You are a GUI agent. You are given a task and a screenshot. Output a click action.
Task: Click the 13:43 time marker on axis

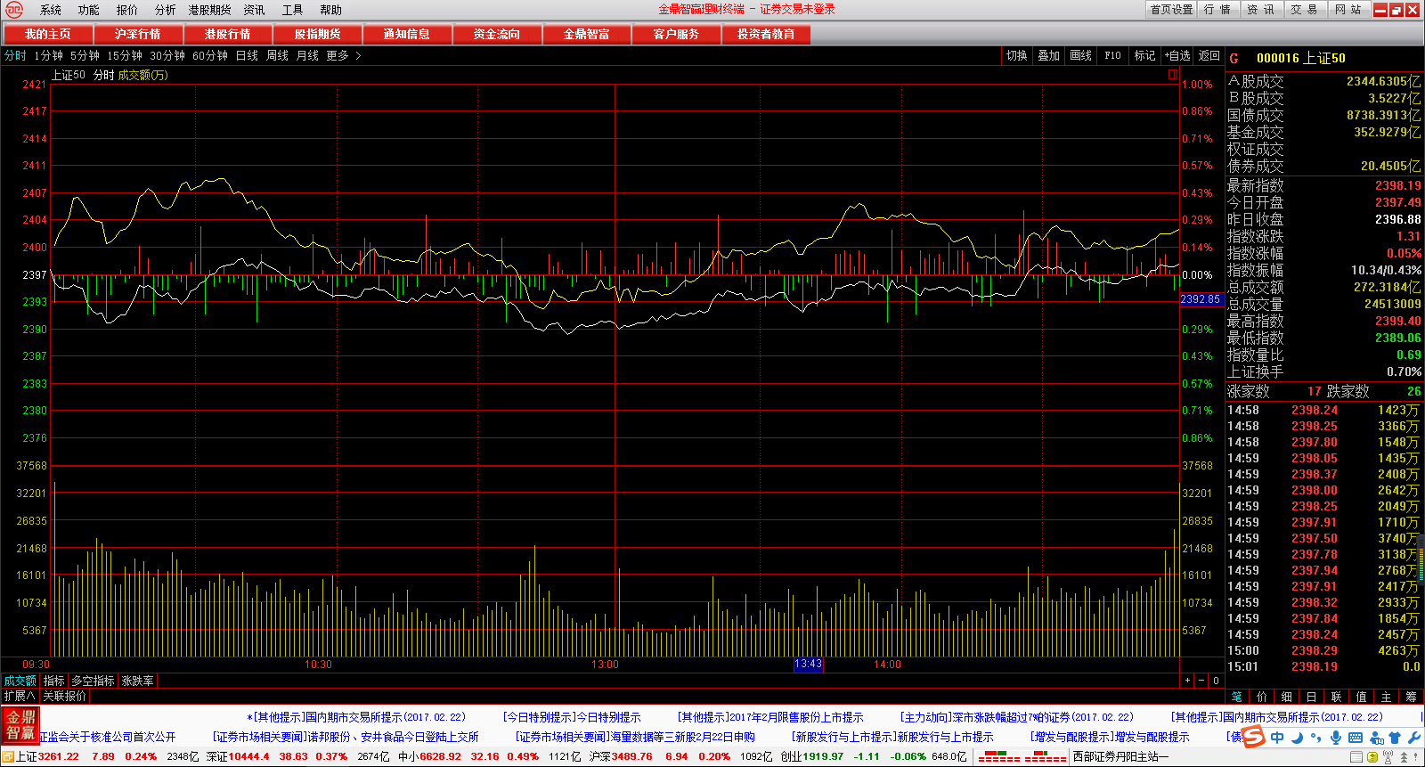pos(808,665)
